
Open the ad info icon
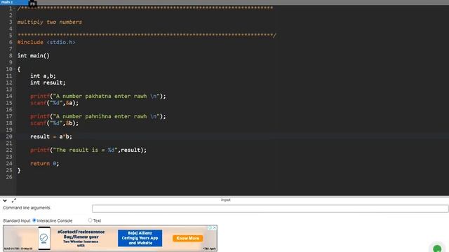[210, 227]
